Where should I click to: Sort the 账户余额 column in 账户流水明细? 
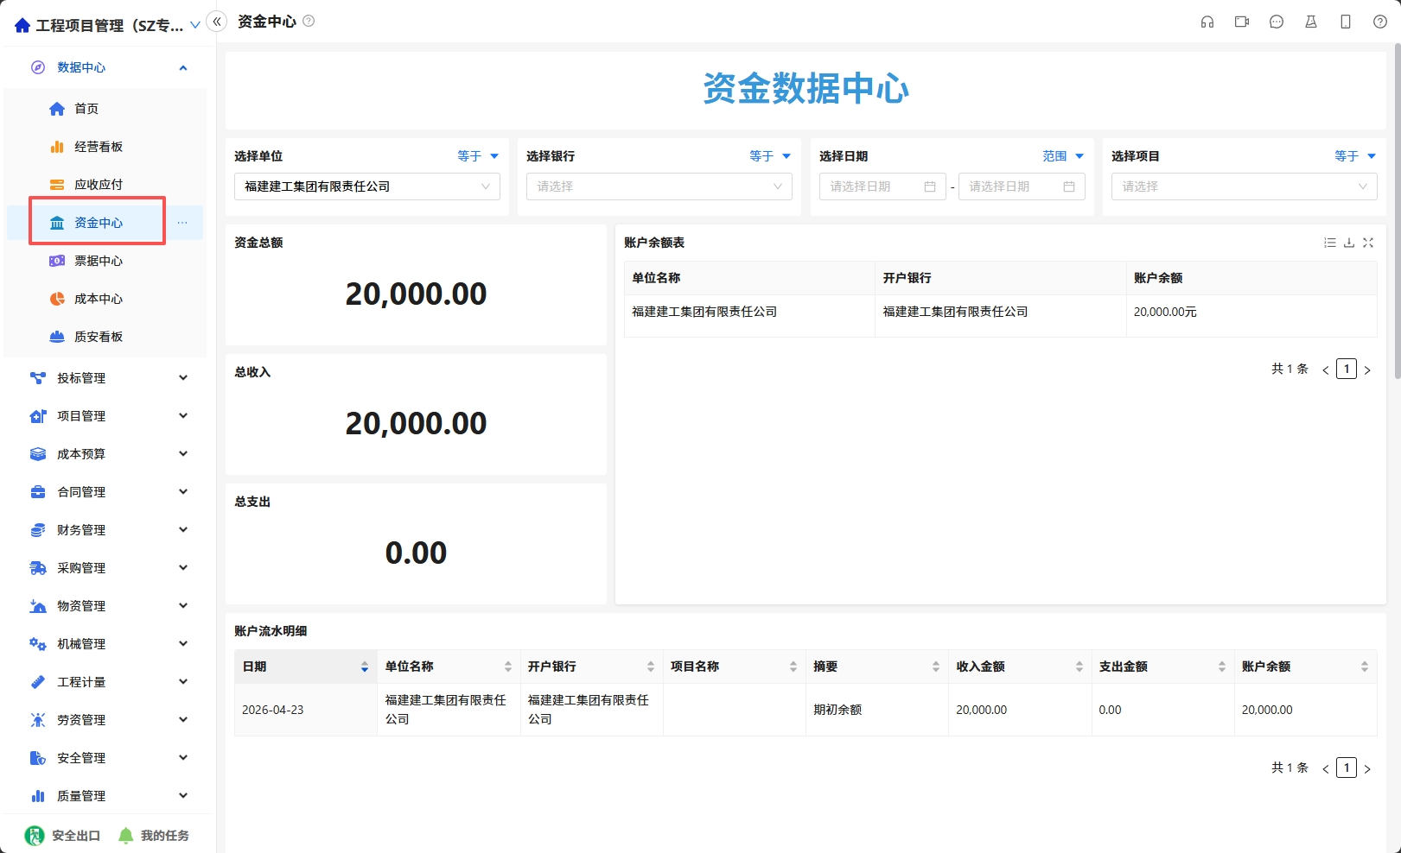pyautogui.click(x=1365, y=667)
